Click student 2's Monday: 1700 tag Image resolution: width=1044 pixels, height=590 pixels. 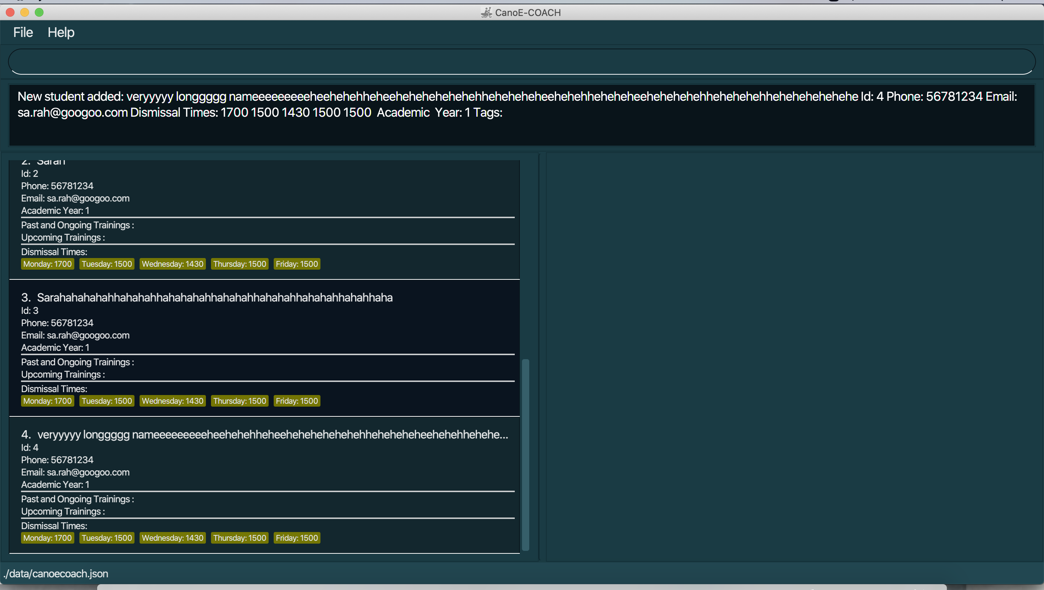47,264
